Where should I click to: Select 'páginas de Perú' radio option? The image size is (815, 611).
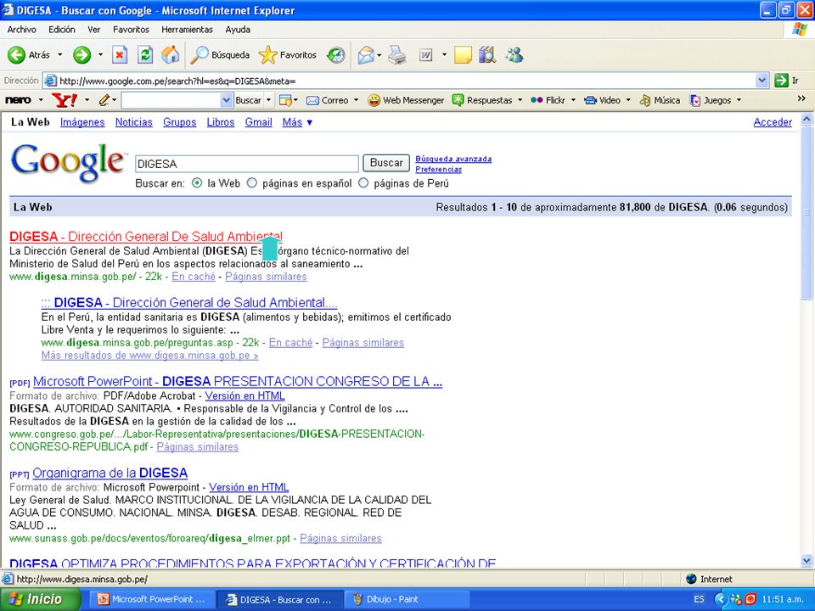pyautogui.click(x=363, y=183)
